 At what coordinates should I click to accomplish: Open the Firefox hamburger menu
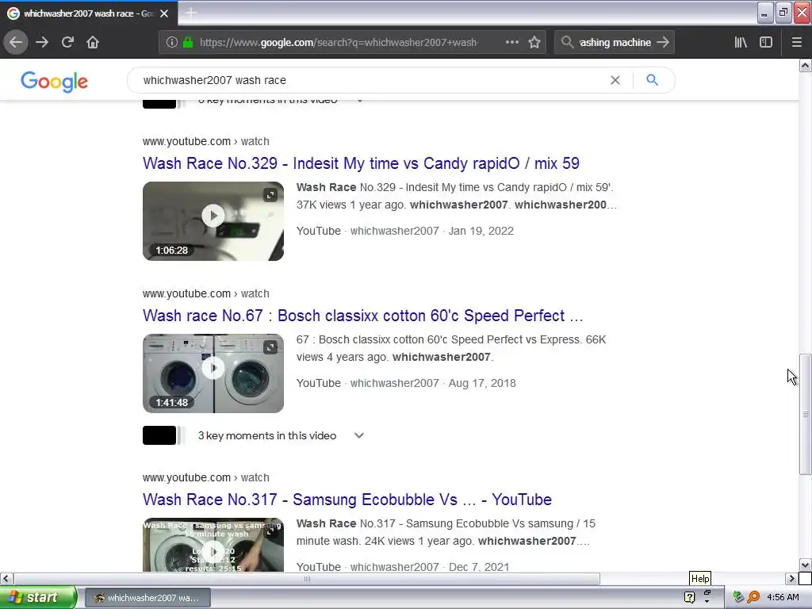797,42
